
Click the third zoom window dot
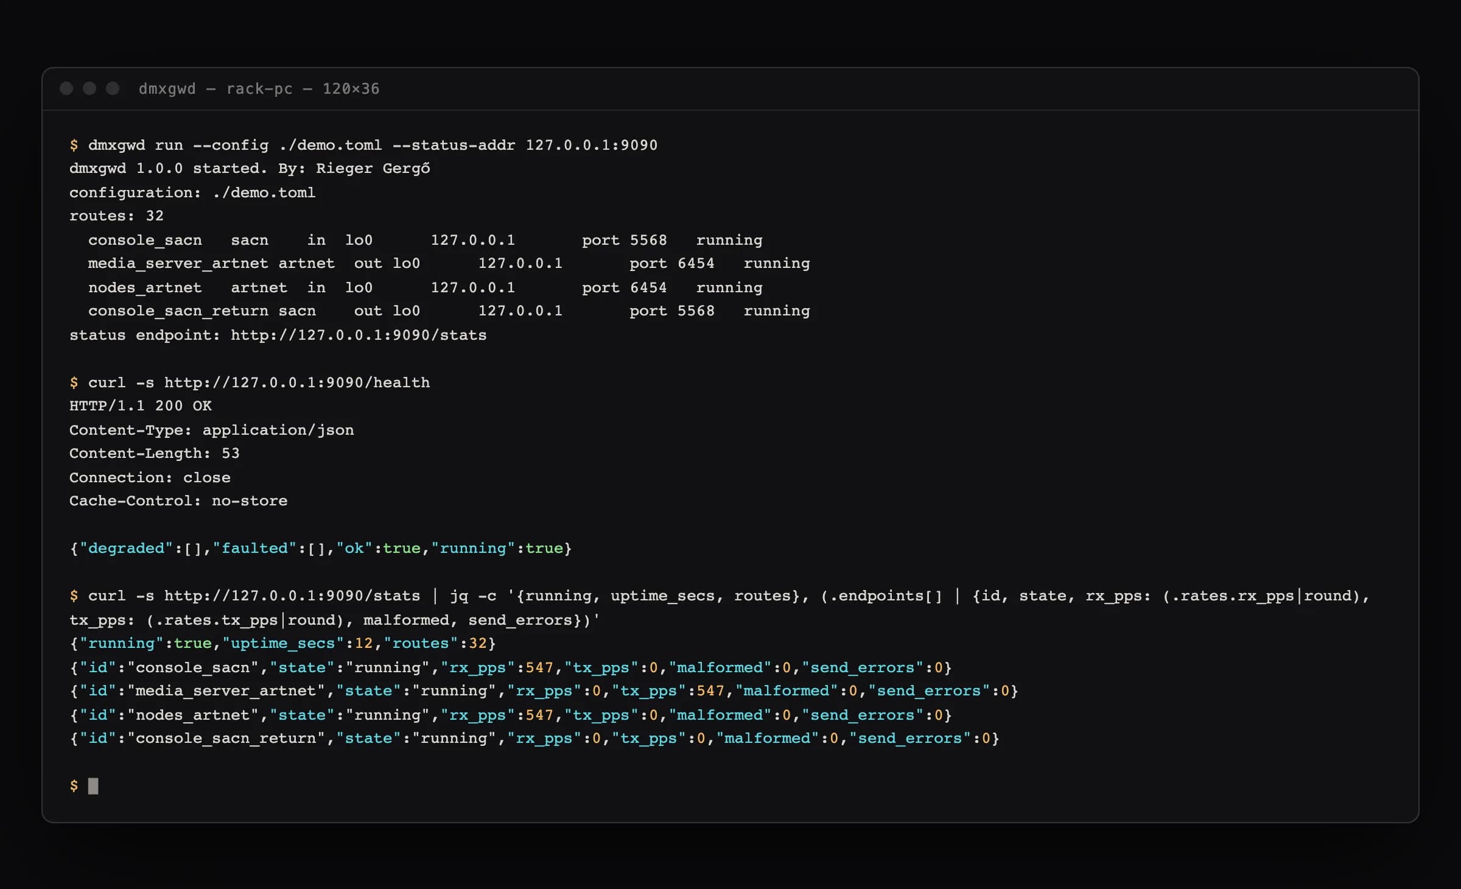(x=113, y=88)
